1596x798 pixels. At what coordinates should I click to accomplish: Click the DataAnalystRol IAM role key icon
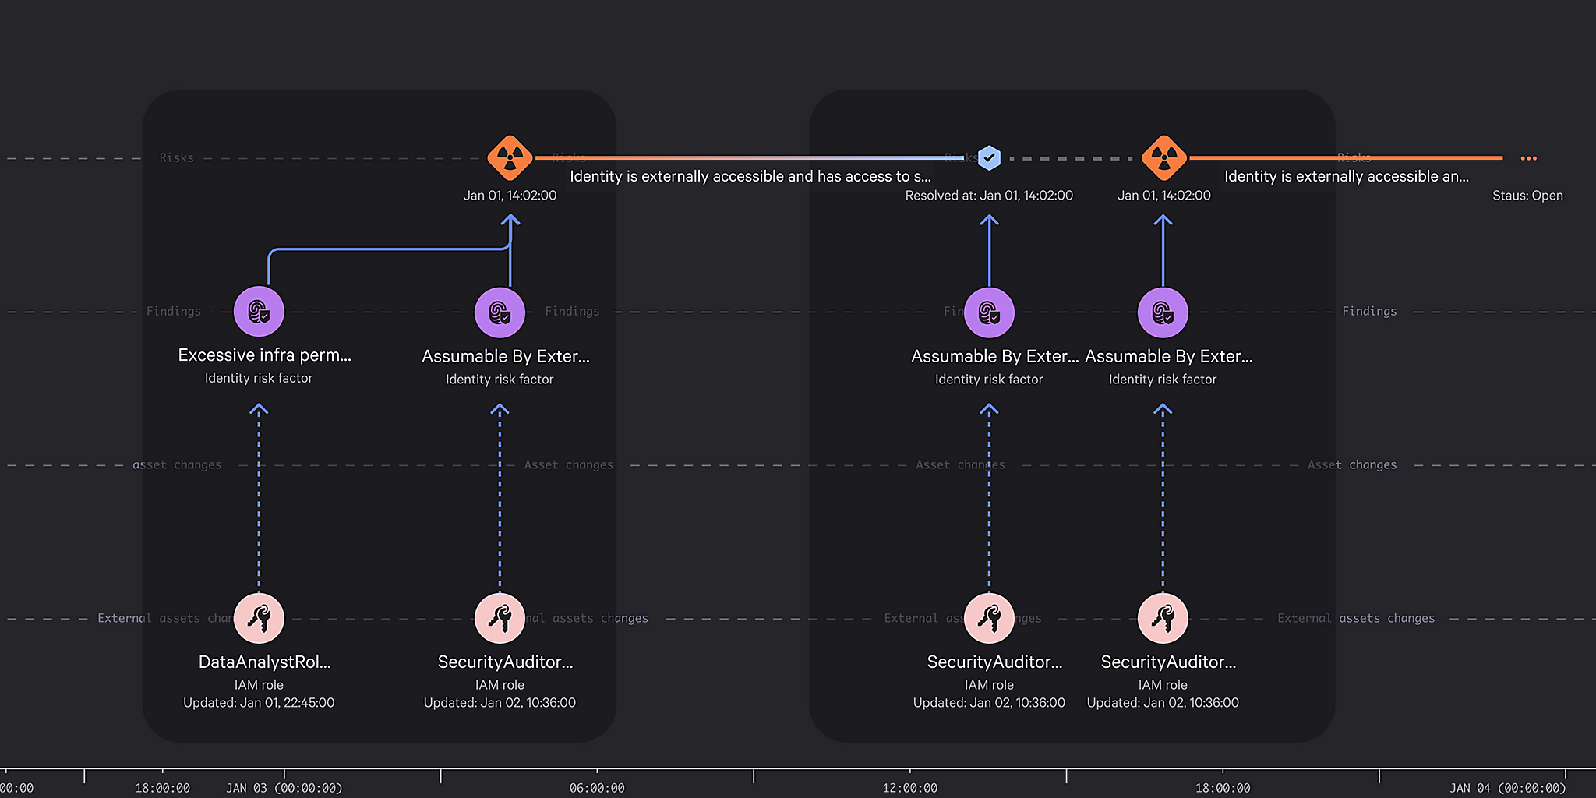pos(259,618)
